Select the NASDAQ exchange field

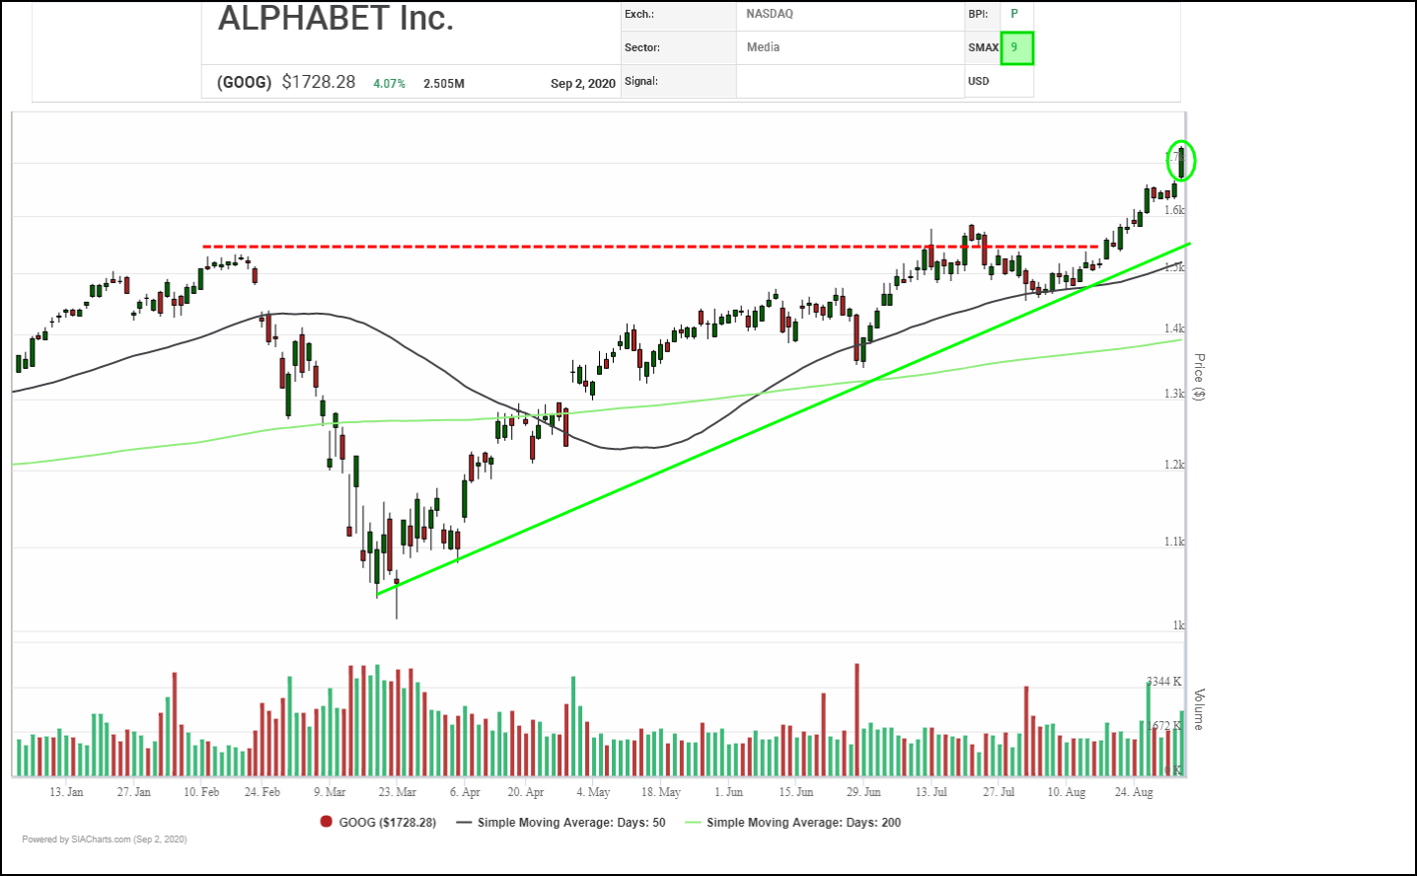point(770,14)
